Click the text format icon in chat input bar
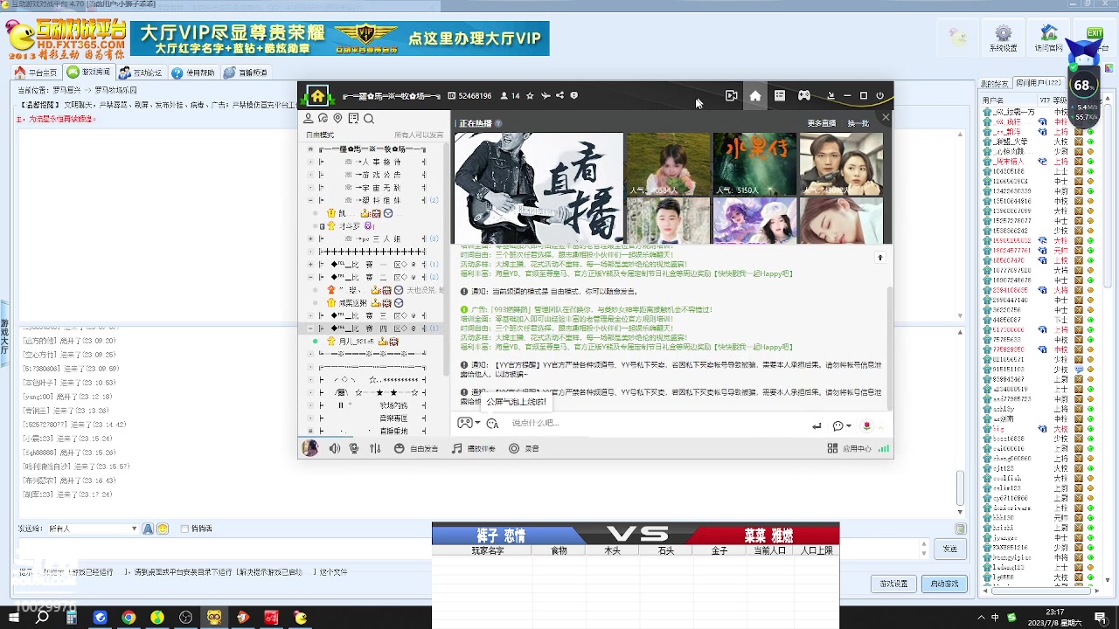 click(492, 424)
